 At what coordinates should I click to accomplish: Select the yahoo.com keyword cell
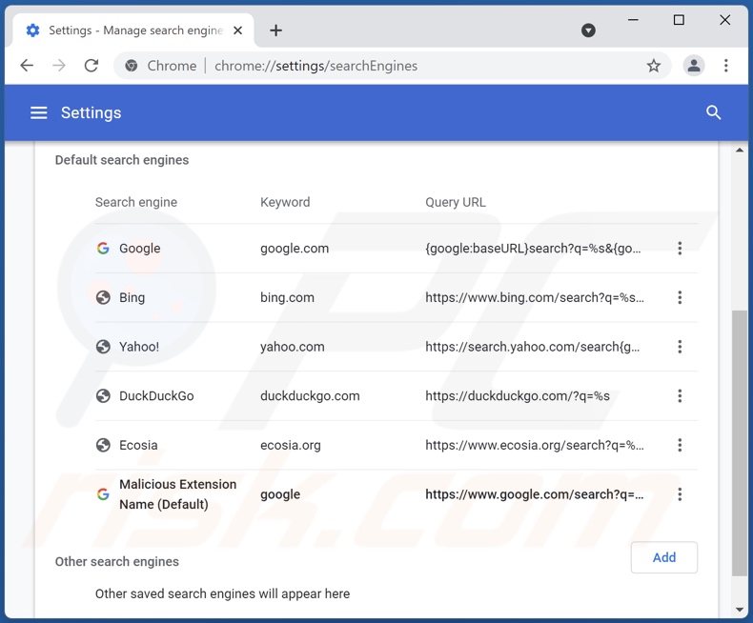coord(292,347)
